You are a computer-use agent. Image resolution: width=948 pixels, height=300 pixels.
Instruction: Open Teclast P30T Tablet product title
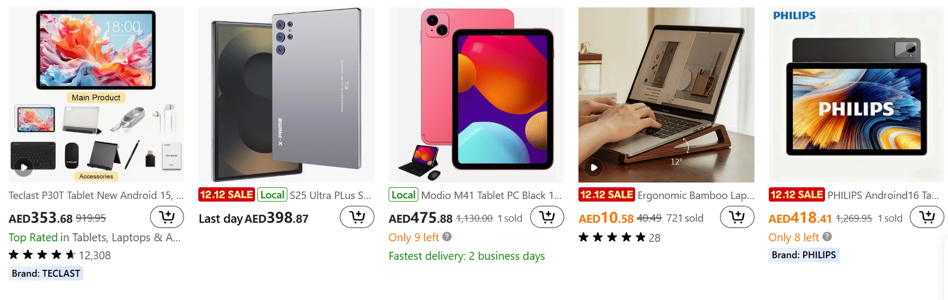[x=95, y=195]
